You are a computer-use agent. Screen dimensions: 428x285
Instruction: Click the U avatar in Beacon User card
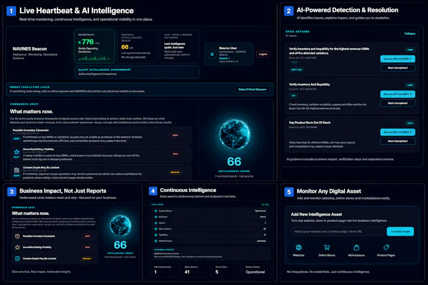point(212,54)
